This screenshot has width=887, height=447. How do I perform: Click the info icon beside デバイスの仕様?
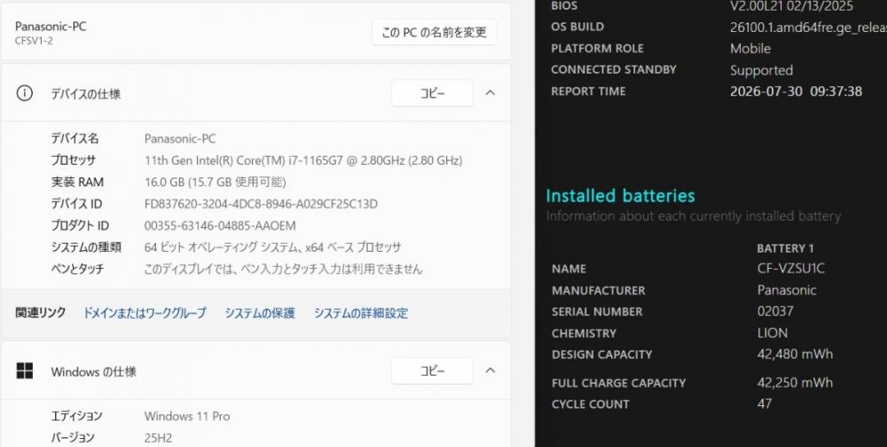pos(24,93)
